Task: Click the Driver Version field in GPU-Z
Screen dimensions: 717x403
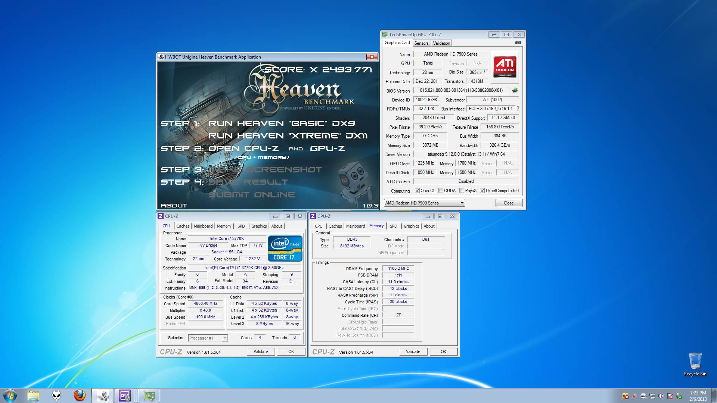Action: 466,154
